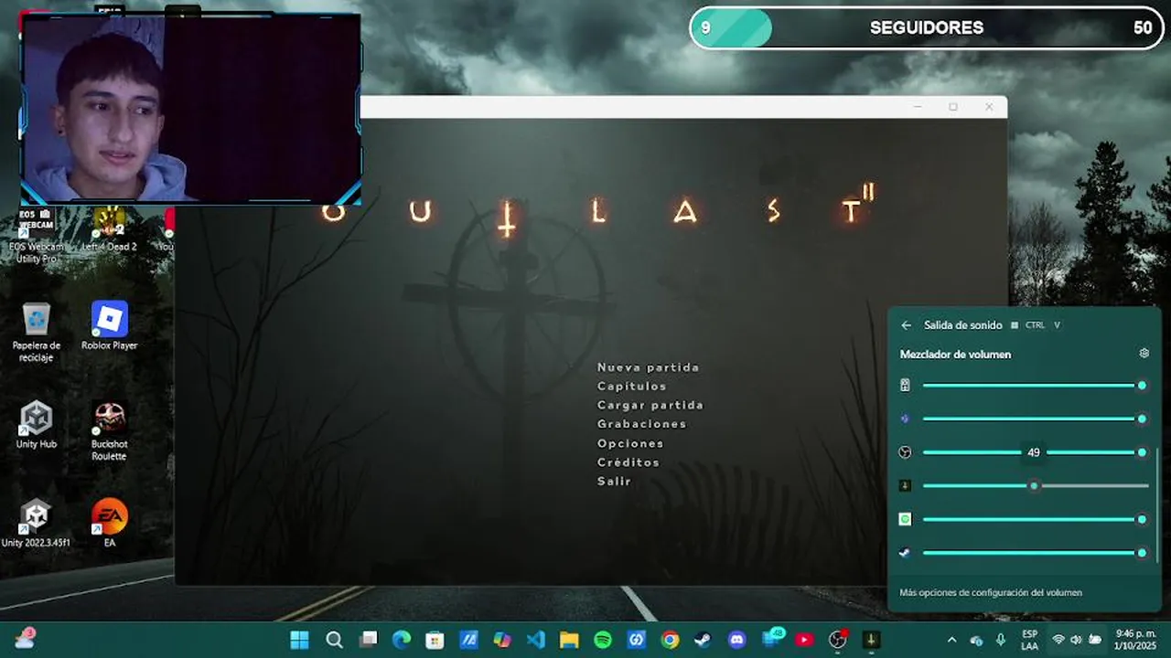Viewport: 1171px width, 658px height.
Task: Mute Spotify via its mixer icon
Action: tap(905, 519)
